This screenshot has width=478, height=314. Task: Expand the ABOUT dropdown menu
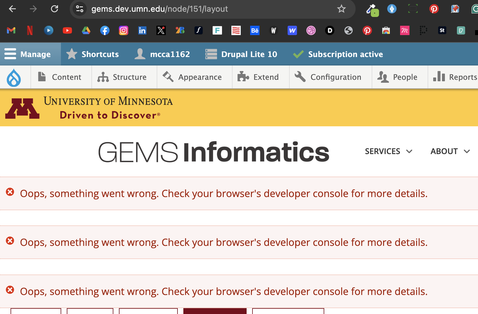point(450,151)
